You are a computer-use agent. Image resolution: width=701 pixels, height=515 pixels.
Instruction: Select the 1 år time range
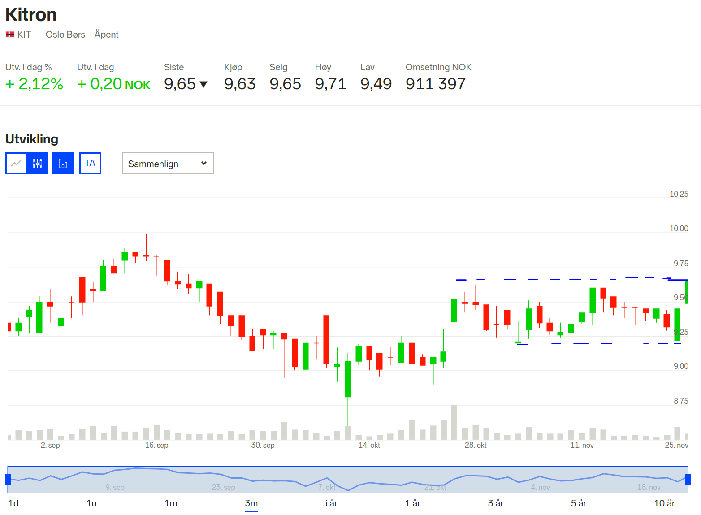point(412,503)
